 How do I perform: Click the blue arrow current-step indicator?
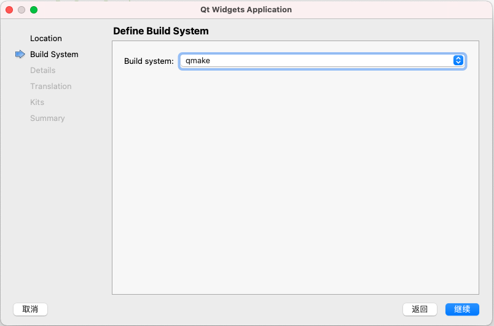click(20, 54)
